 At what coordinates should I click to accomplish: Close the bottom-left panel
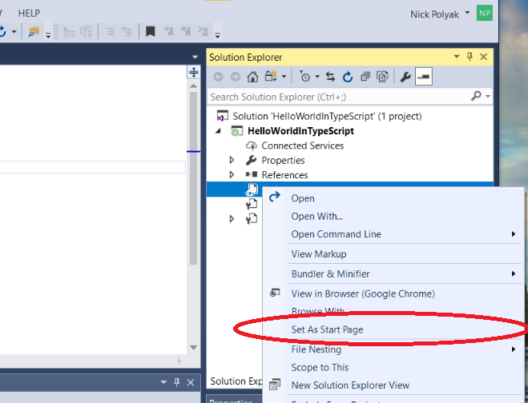191,382
